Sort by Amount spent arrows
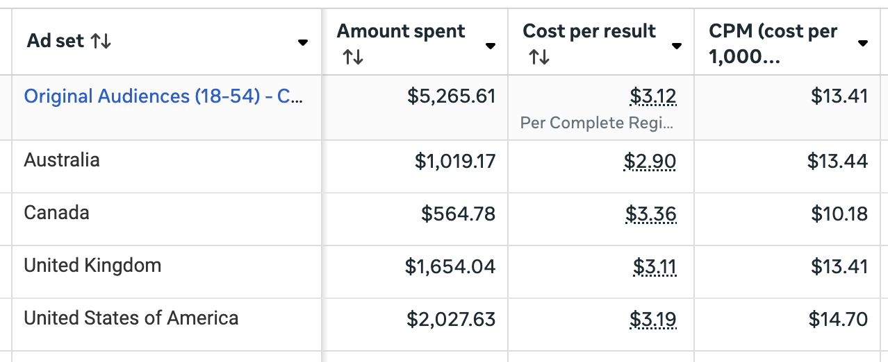This screenshot has width=888, height=362. pyautogui.click(x=352, y=57)
